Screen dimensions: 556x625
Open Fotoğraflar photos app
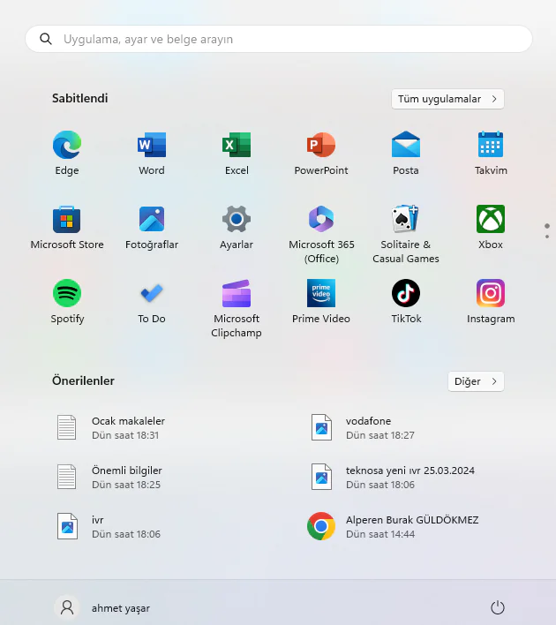152,227
